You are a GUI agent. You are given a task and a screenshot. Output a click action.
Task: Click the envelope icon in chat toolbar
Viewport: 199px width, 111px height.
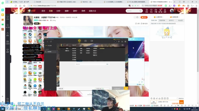154,98
